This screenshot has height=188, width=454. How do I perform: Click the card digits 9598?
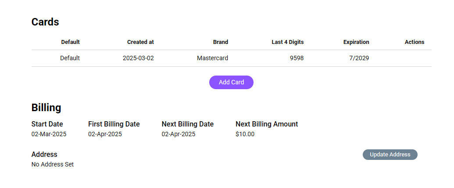pos(297,58)
